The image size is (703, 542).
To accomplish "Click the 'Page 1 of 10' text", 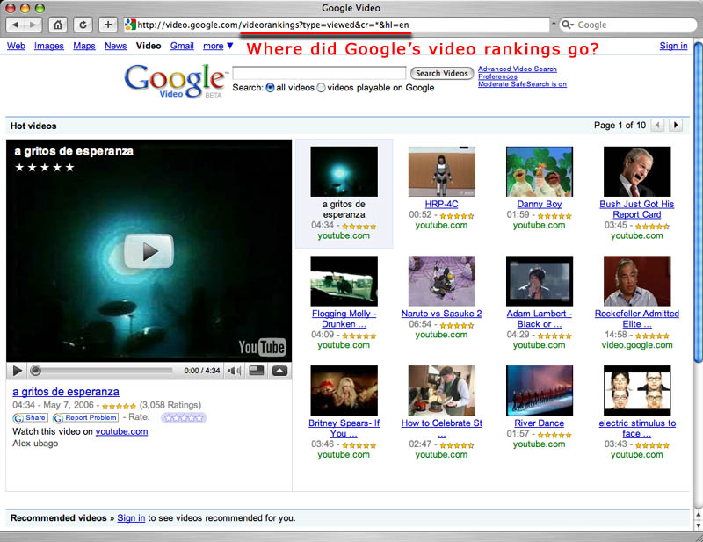I will (620, 126).
